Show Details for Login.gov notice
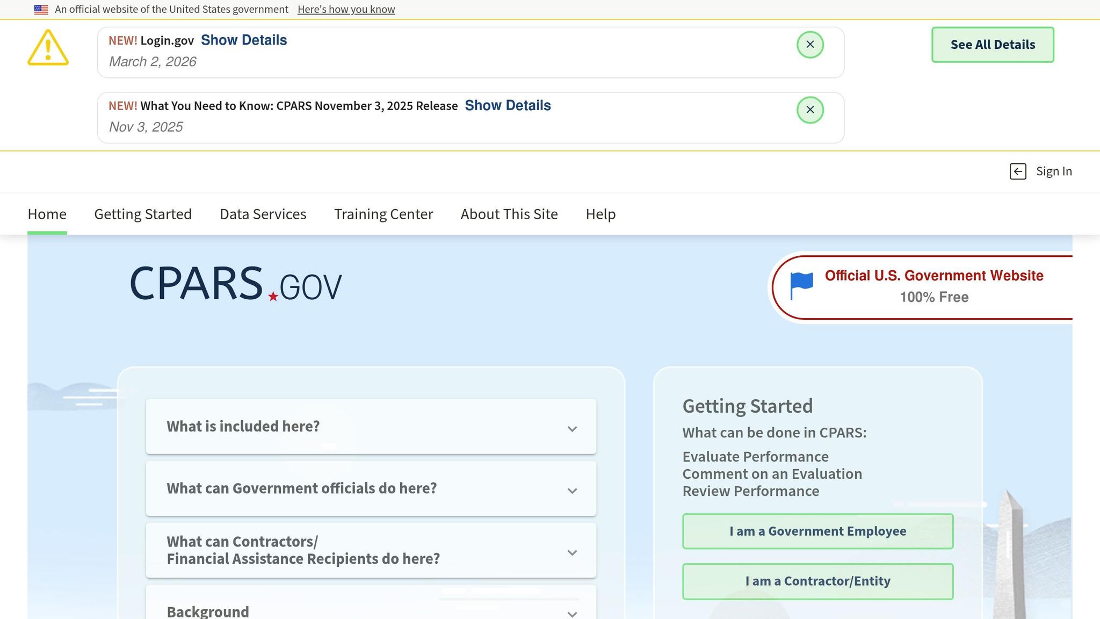This screenshot has height=619, width=1100. tap(244, 40)
